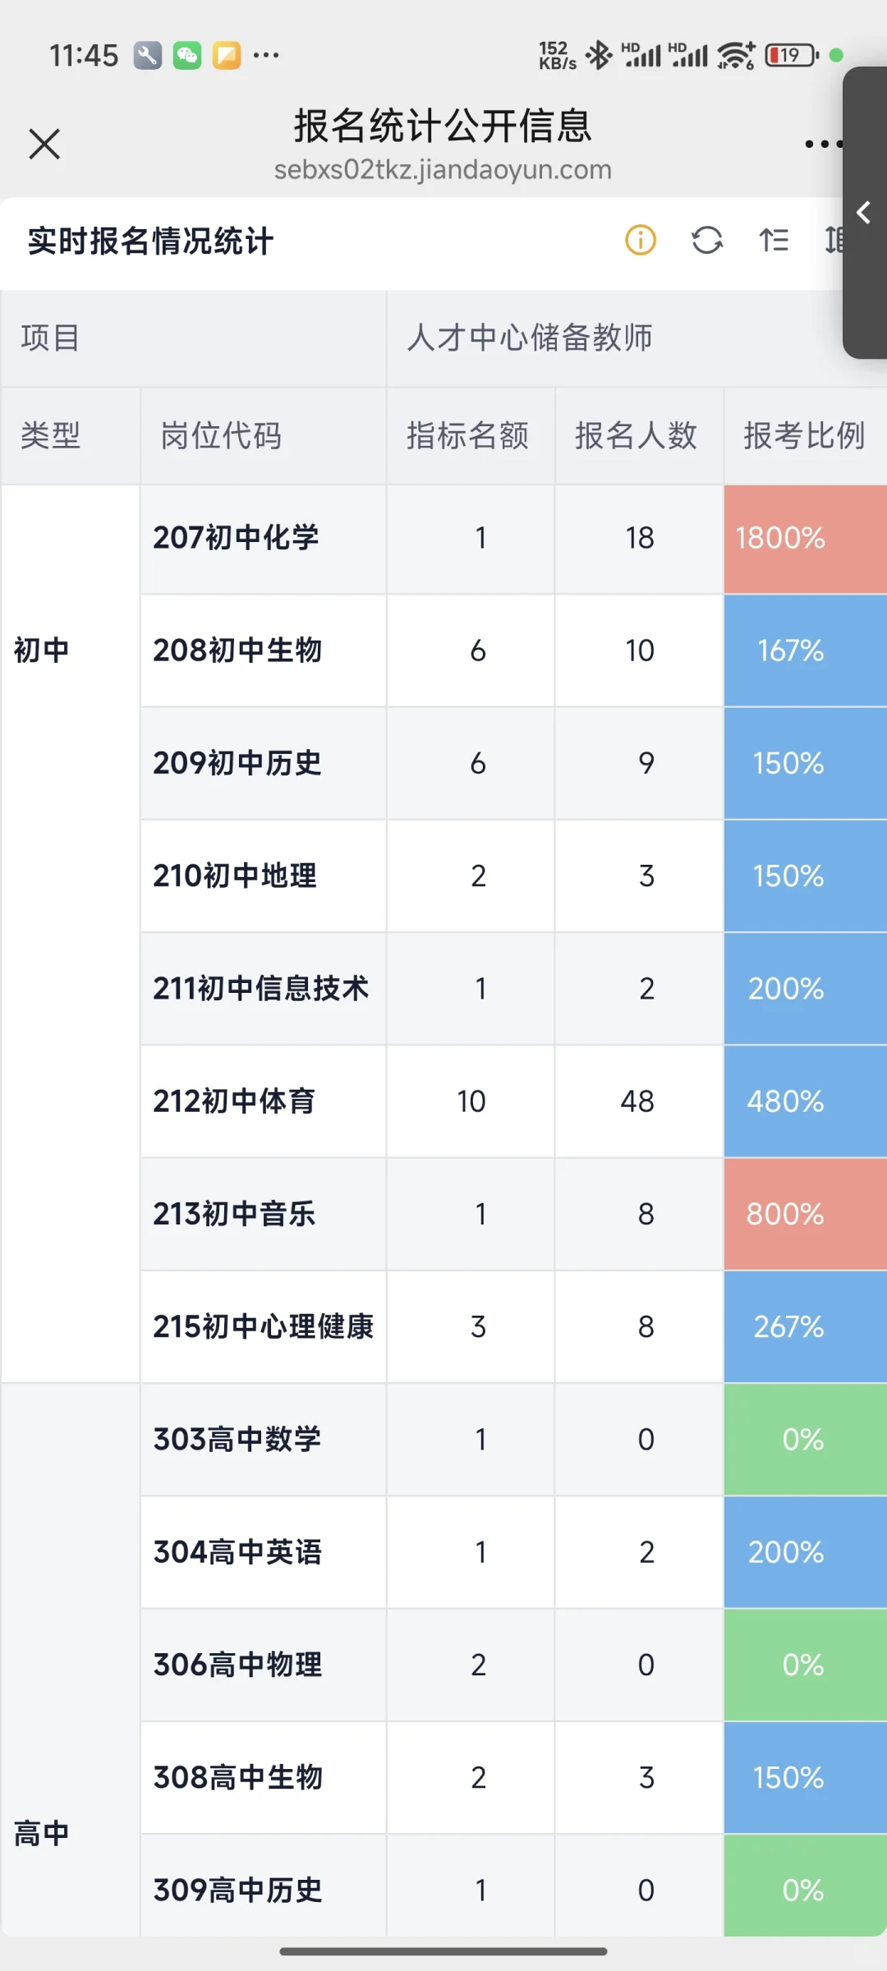The width and height of the screenshot is (887, 1971).
Task: Select the 报名人数 column header
Action: point(637,435)
